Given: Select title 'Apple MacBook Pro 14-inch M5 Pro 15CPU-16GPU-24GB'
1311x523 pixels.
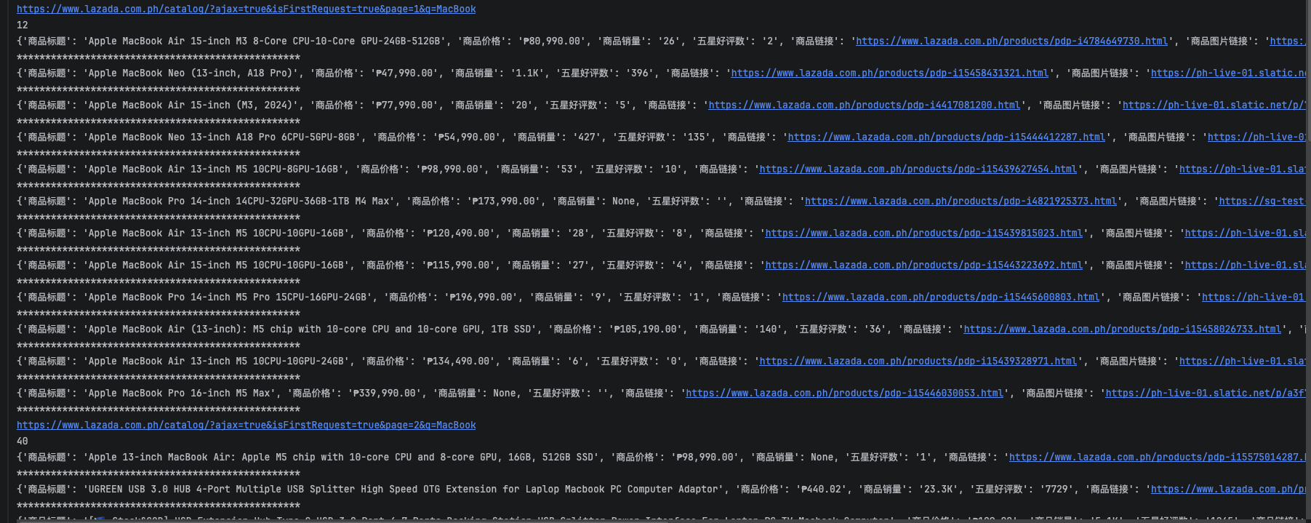Looking at the screenshot, I should (228, 298).
